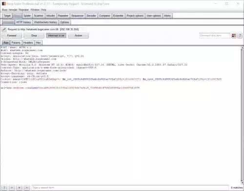Select the HTTP history sub-tab
The width and height of the screenshot is (244, 191).
click(23, 22)
